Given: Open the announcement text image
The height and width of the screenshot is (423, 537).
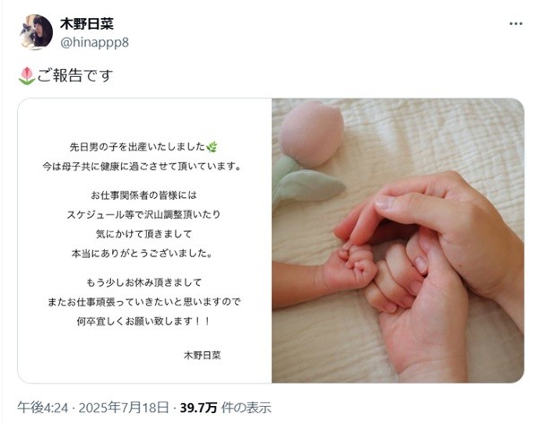Looking at the screenshot, I should (x=144, y=240).
